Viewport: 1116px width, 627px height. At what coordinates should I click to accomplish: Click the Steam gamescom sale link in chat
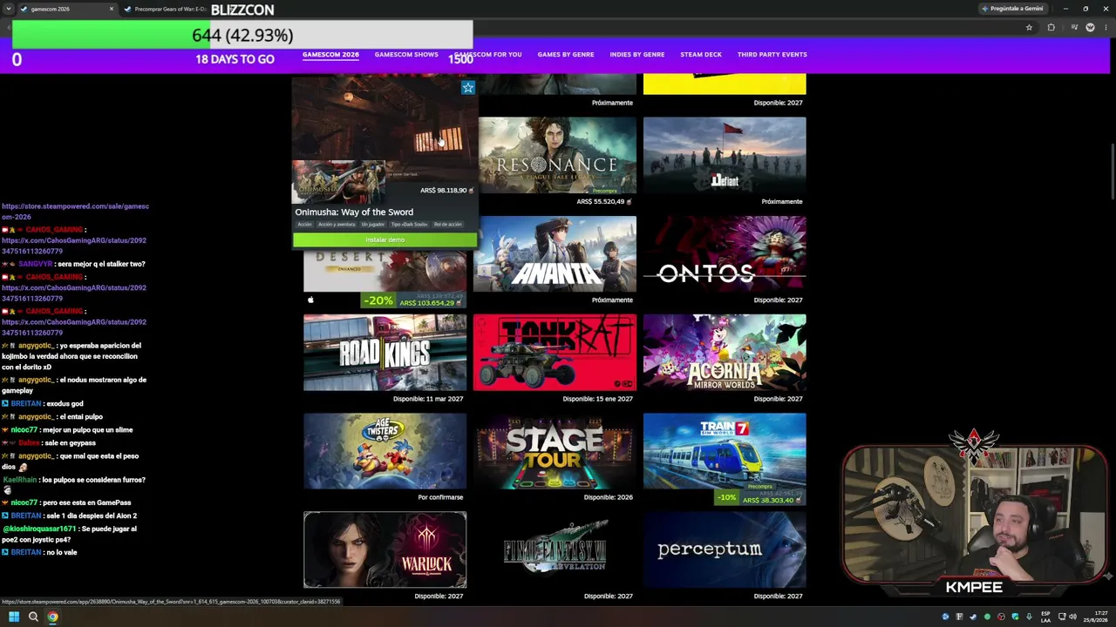pos(75,212)
